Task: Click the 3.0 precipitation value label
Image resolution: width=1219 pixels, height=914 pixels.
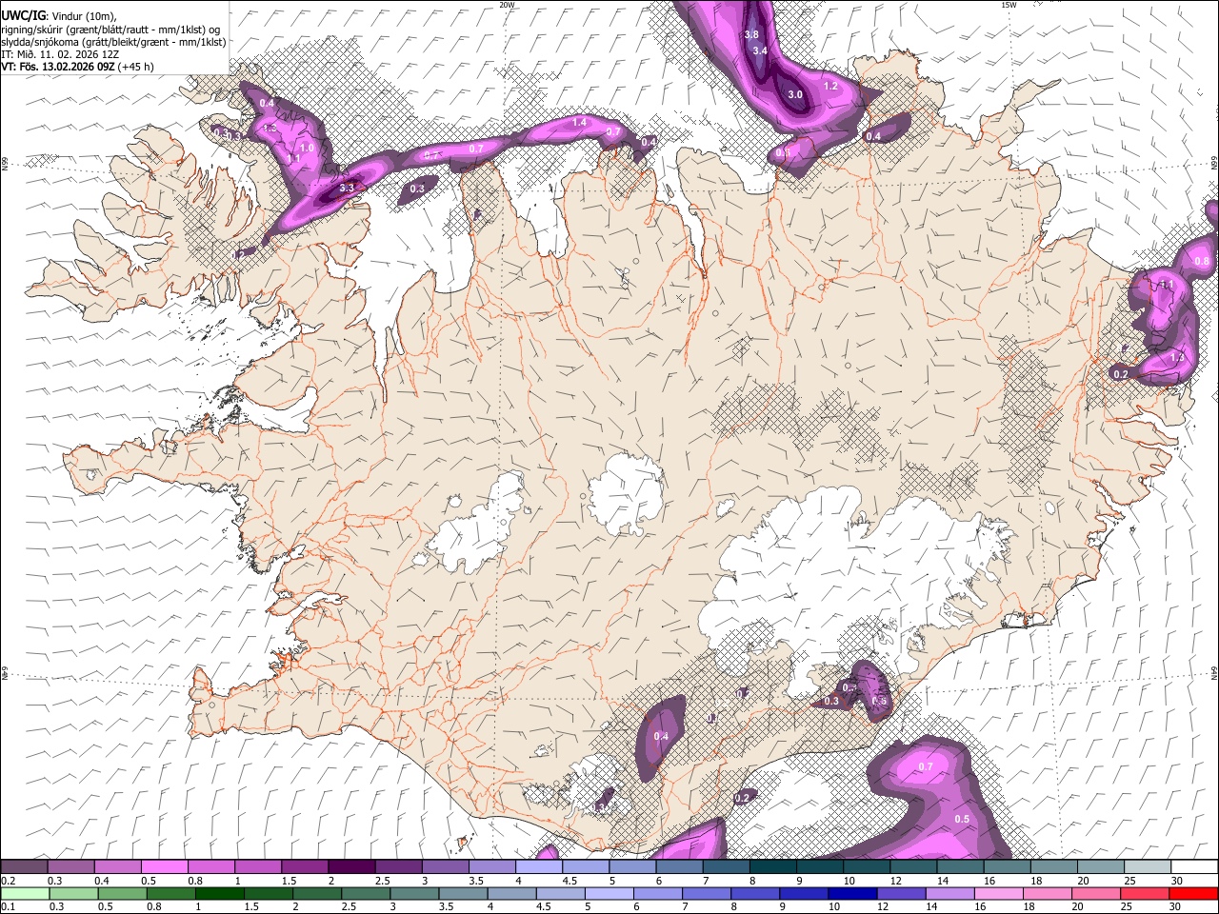Action: coord(795,94)
